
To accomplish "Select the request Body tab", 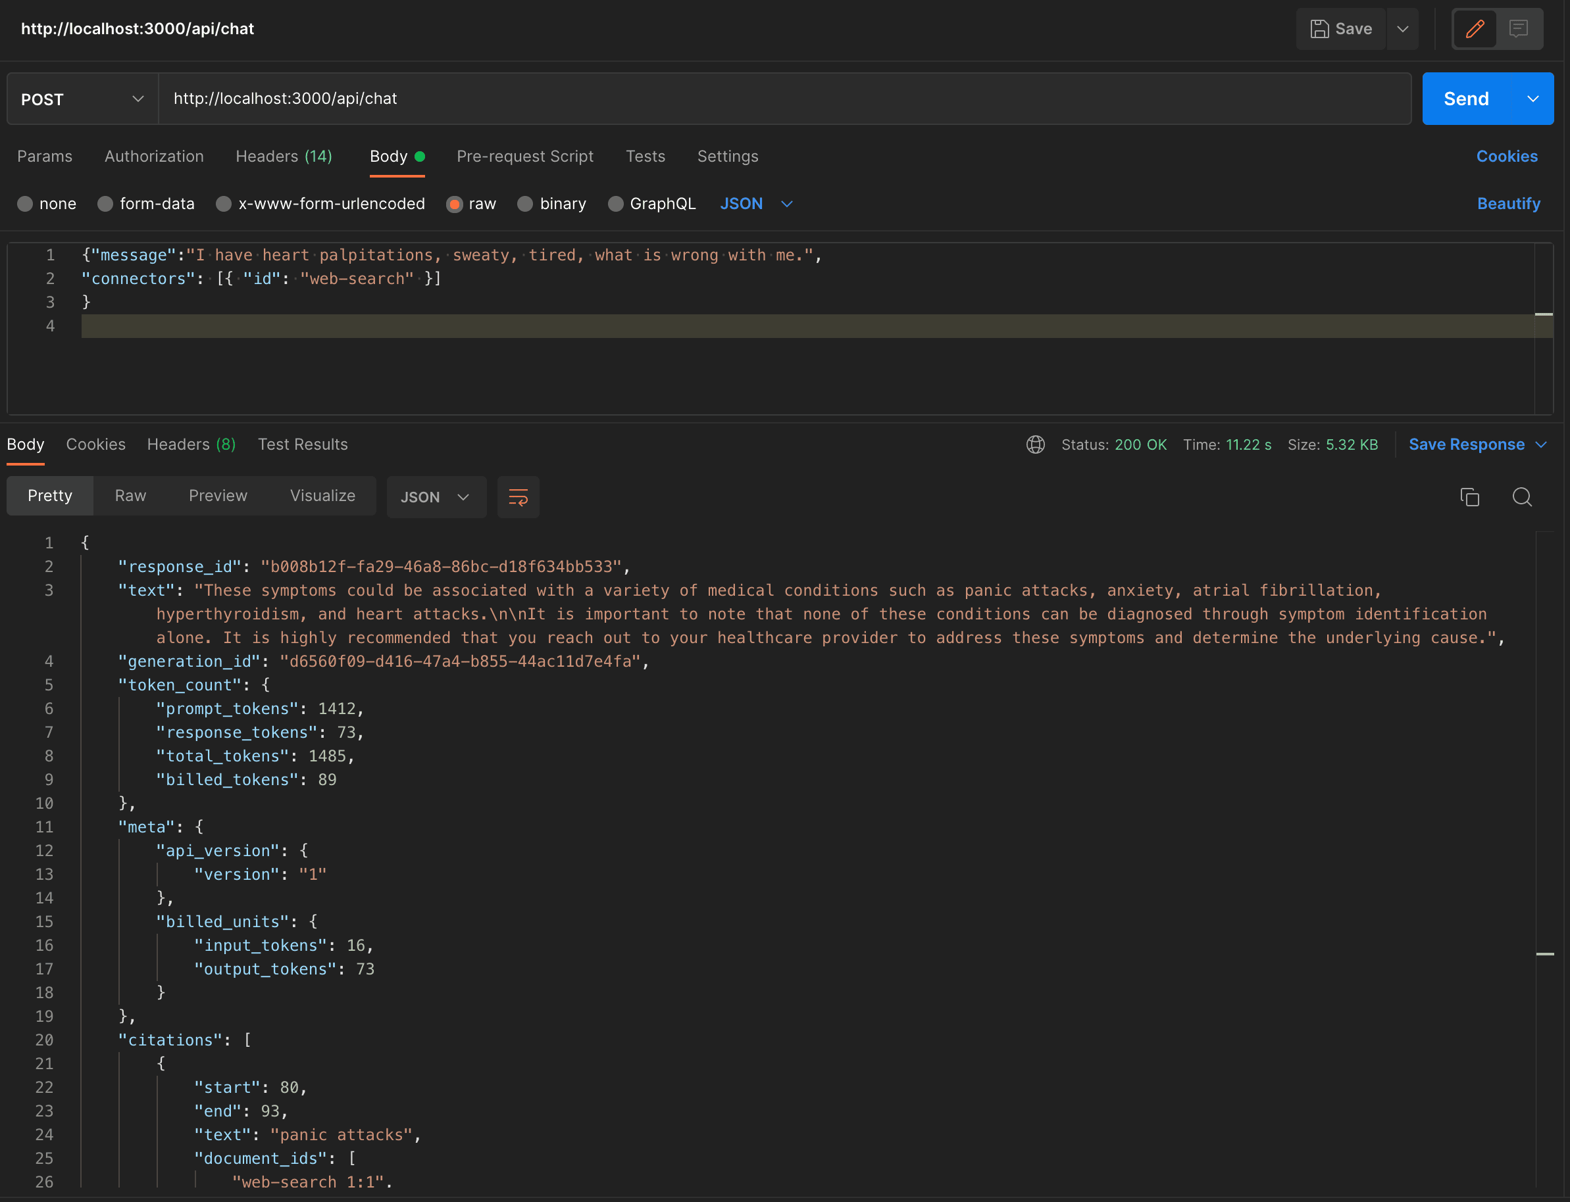I will (397, 156).
